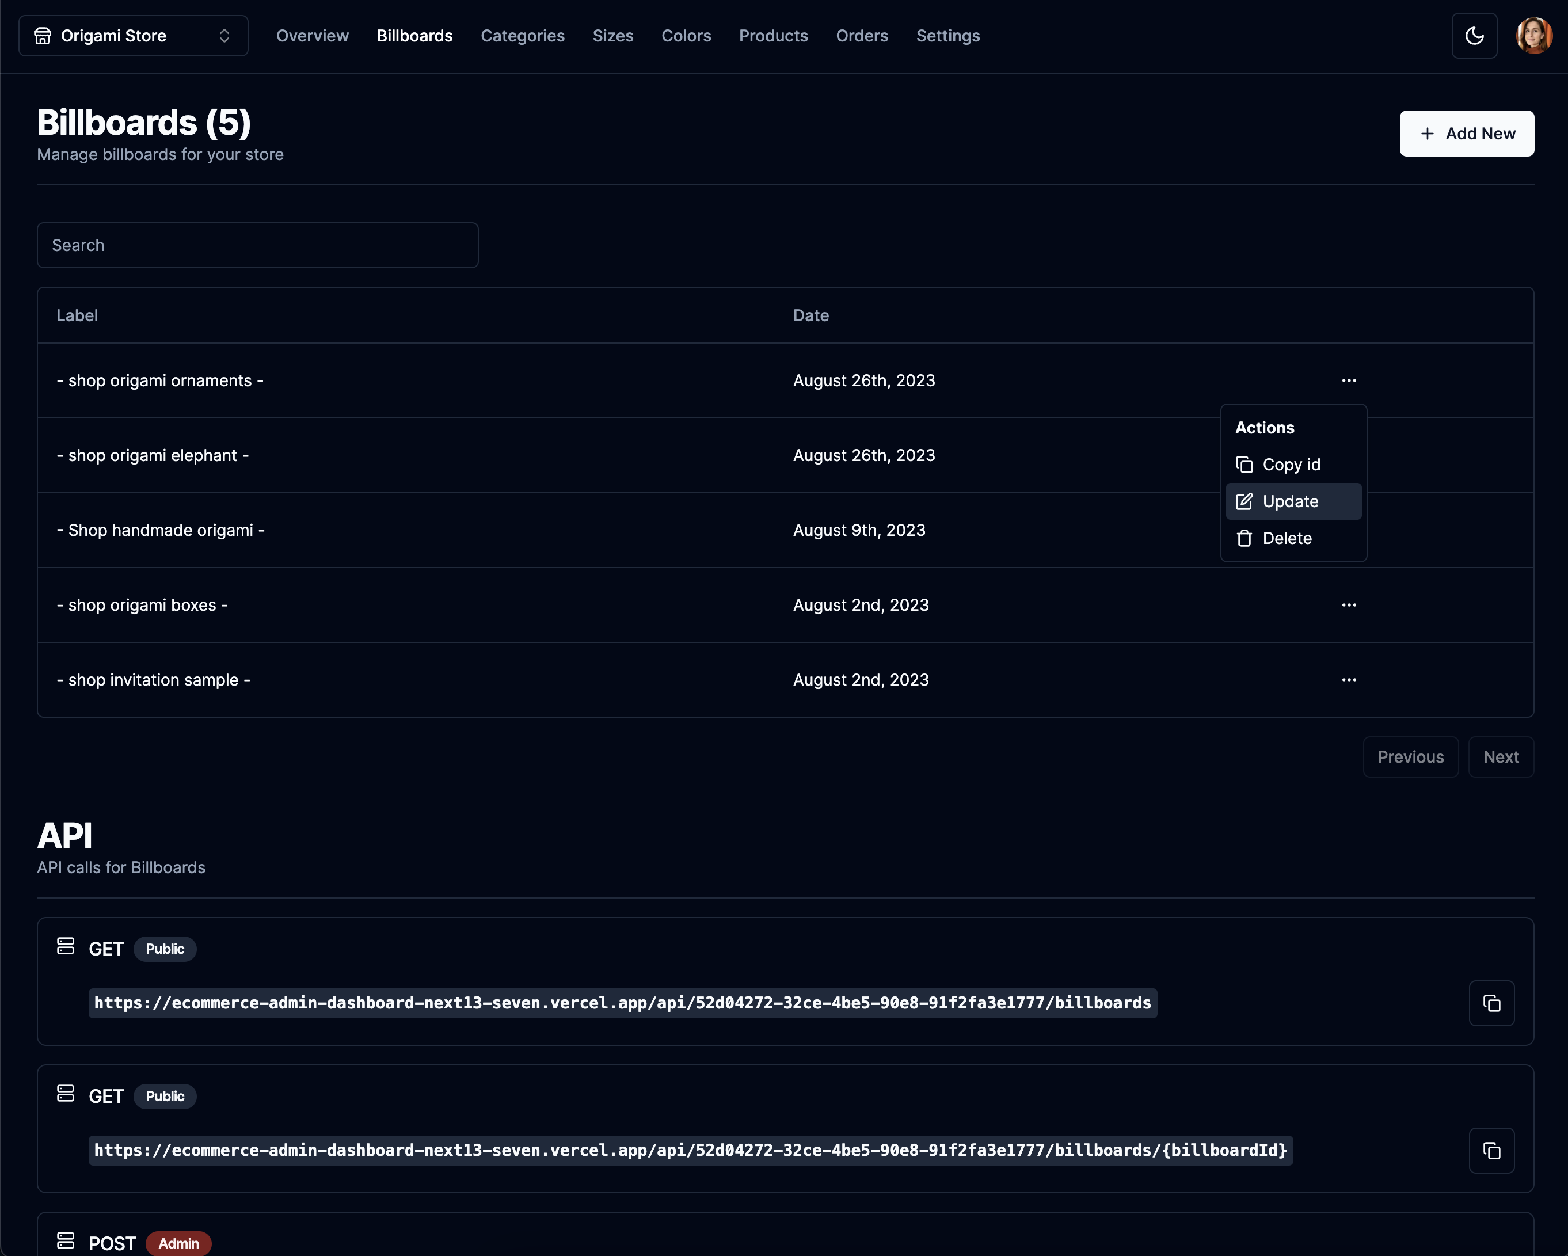The image size is (1568, 1256).
Task: Copy the billboards list API URL
Action: pyautogui.click(x=1491, y=1004)
